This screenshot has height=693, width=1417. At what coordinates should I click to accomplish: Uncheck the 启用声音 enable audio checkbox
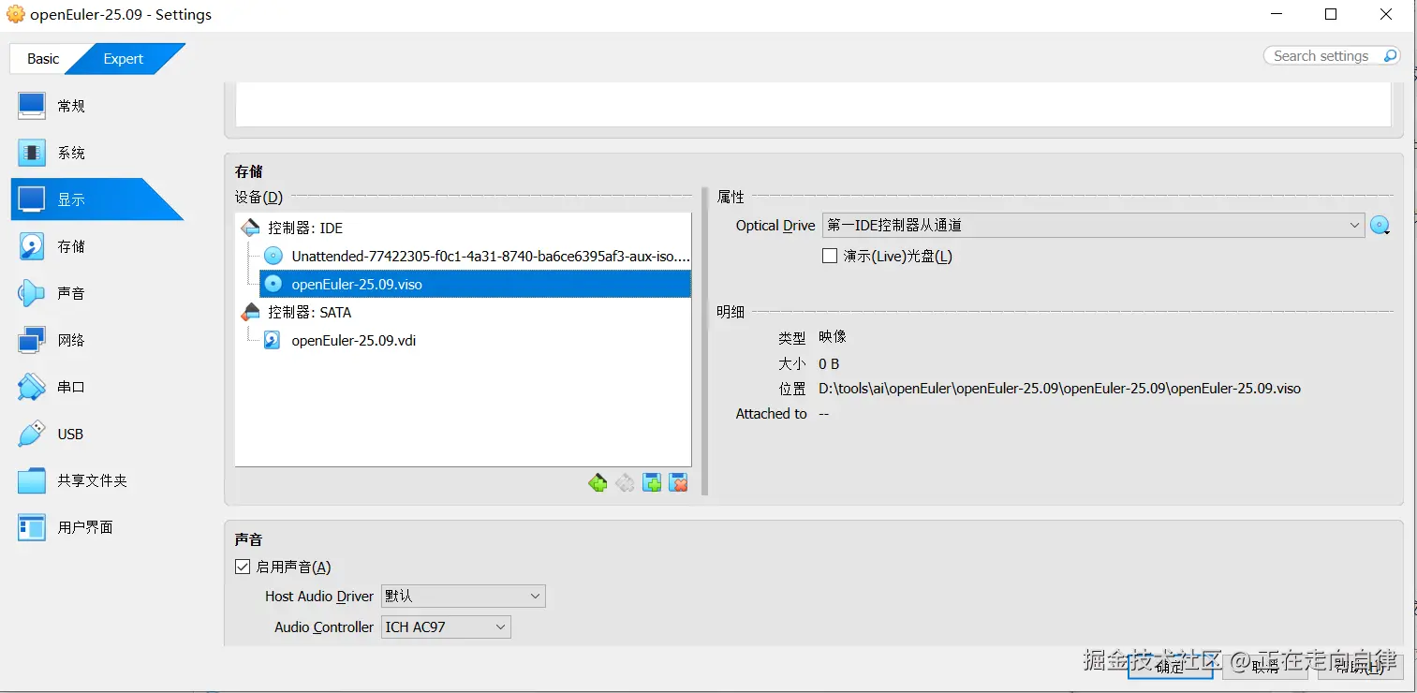click(243, 567)
